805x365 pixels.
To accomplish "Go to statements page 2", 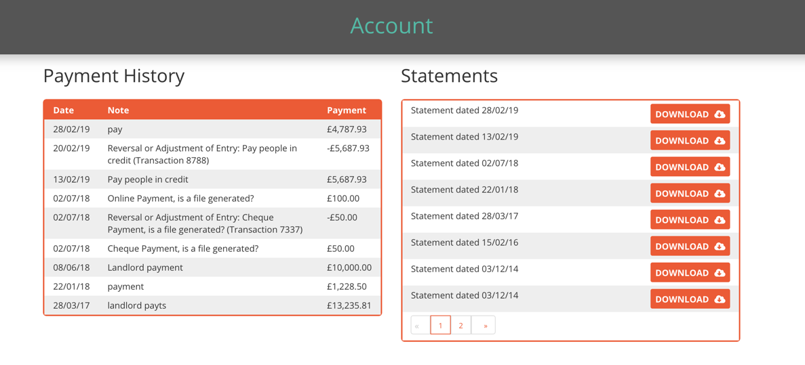I will tap(460, 326).
